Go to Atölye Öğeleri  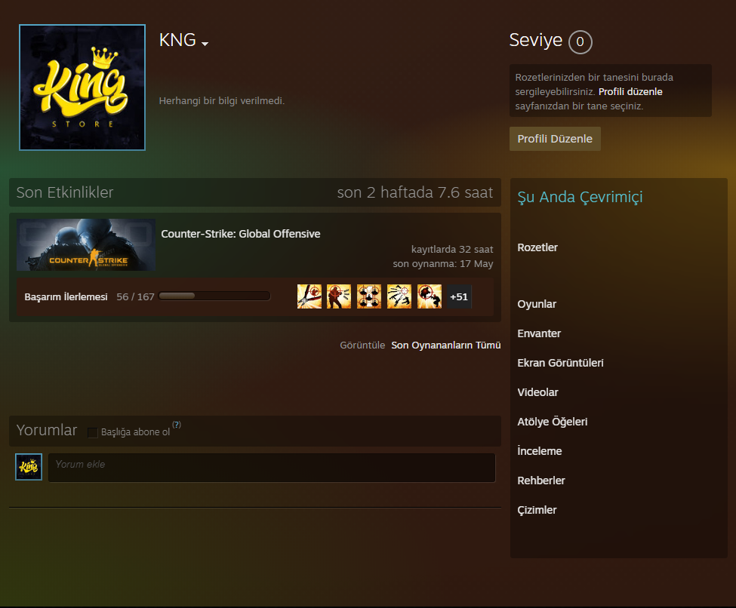pos(553,422)
